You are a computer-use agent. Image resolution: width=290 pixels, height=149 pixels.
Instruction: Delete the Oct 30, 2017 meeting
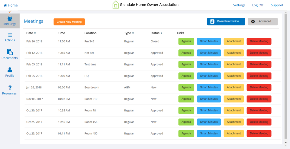259,110
